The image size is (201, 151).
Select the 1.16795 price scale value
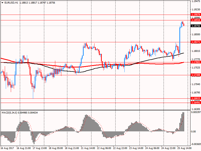196,93
